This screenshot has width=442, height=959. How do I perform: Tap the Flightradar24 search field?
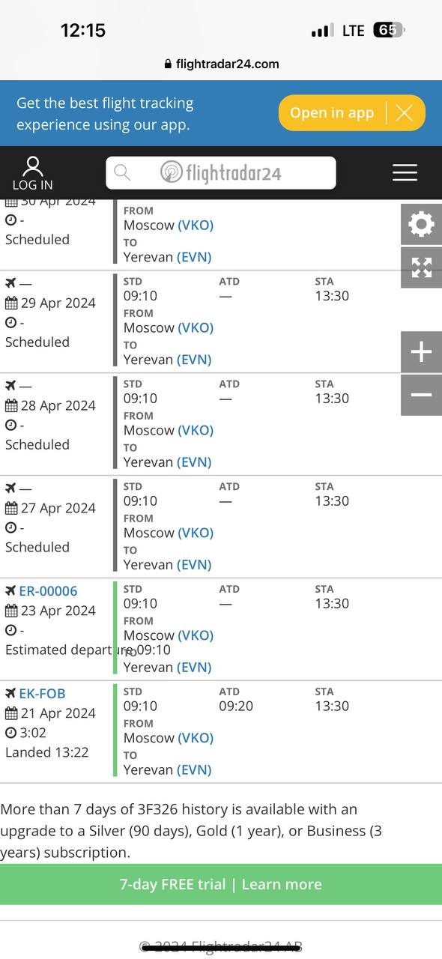pos(221,173)
